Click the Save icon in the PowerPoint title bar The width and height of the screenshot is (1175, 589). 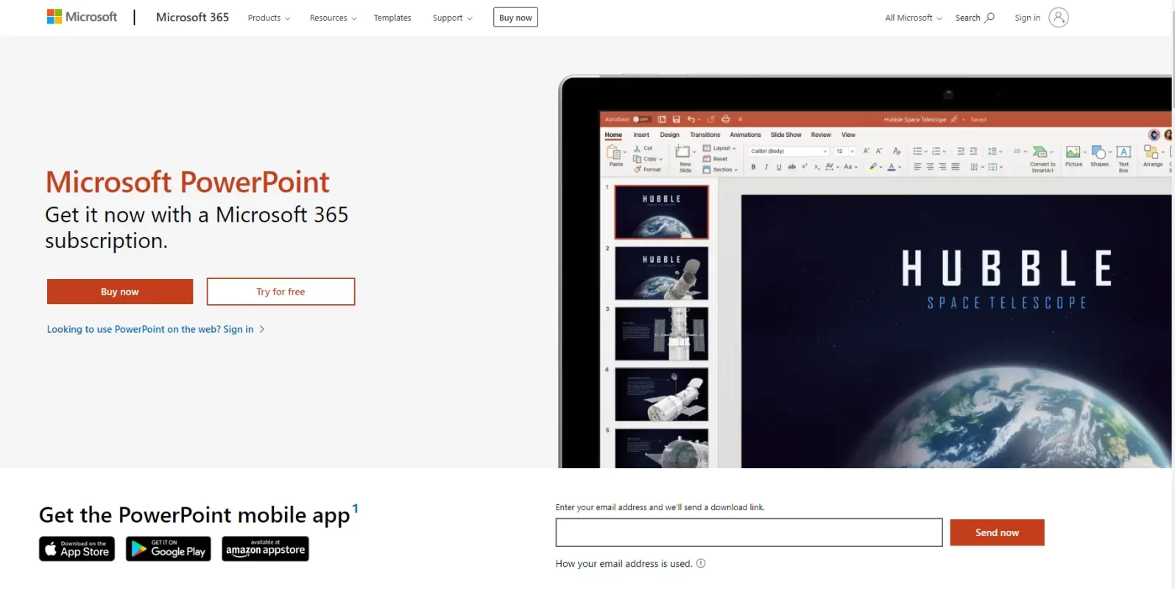(x=676, y=119)
